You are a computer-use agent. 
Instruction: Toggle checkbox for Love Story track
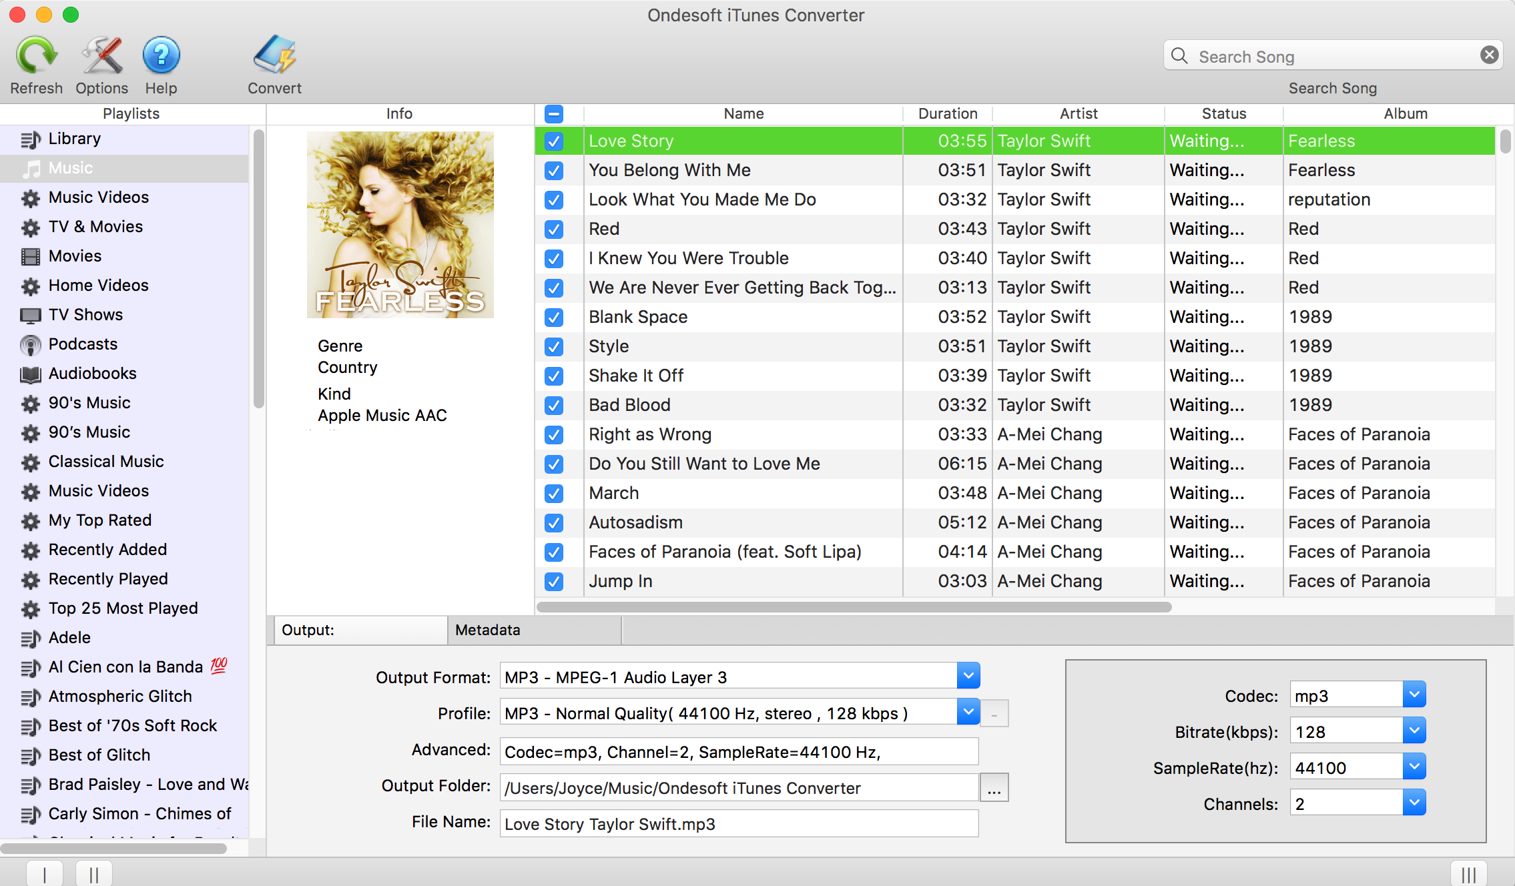pos(554,140)
